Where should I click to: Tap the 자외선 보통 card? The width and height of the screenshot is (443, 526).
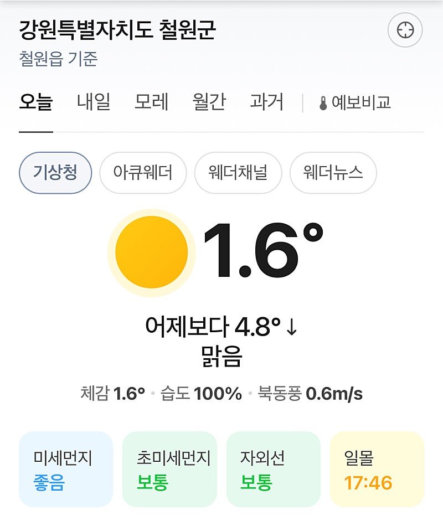(273, 470)
